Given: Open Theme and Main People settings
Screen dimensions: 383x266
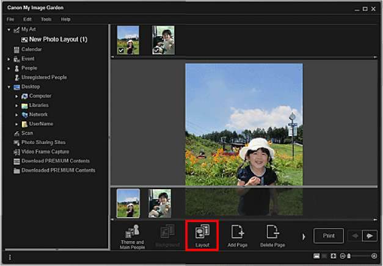Looking at the screenshot, I should (x=132, y=236).
